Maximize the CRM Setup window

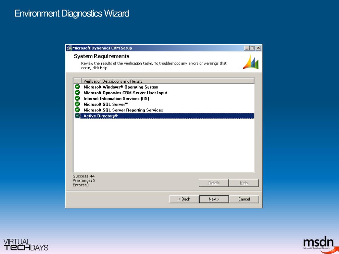click(252, 48)
